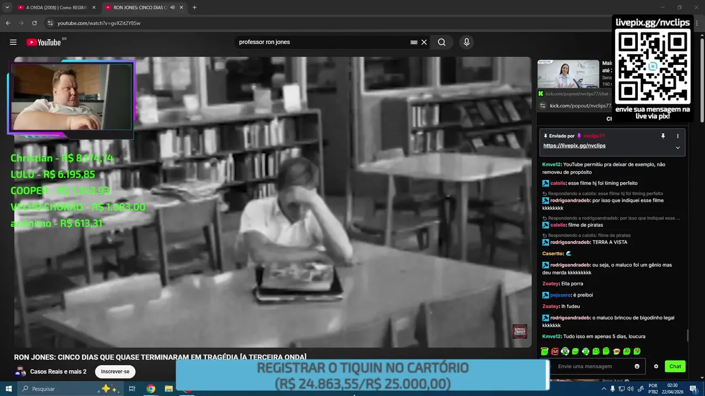Click the Casertto username in chat

[553, 254]
